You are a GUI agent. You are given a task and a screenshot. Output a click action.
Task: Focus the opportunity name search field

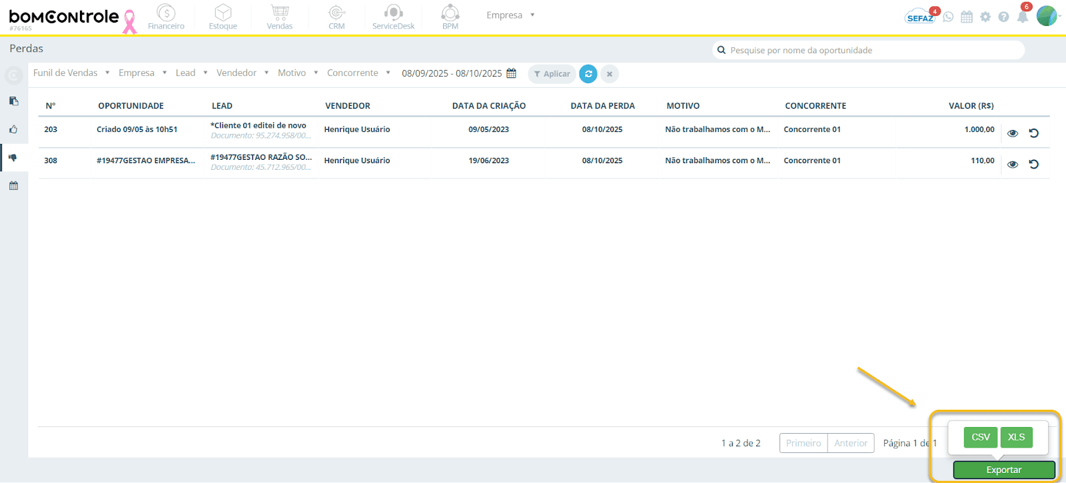click(x=869, y=50)
